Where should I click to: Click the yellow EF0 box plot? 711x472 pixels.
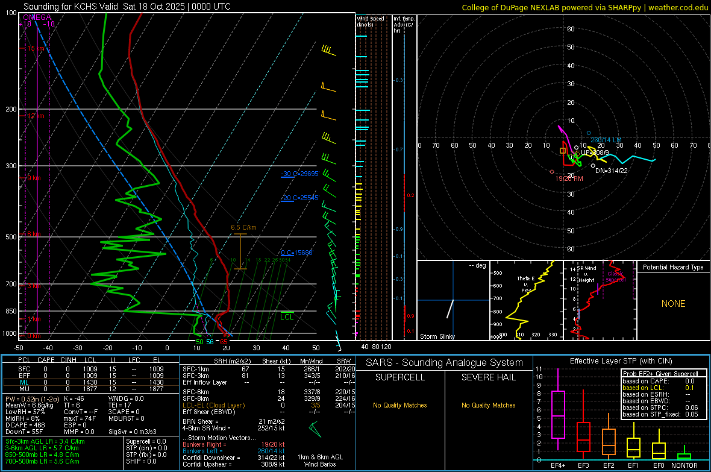point(659,445)
